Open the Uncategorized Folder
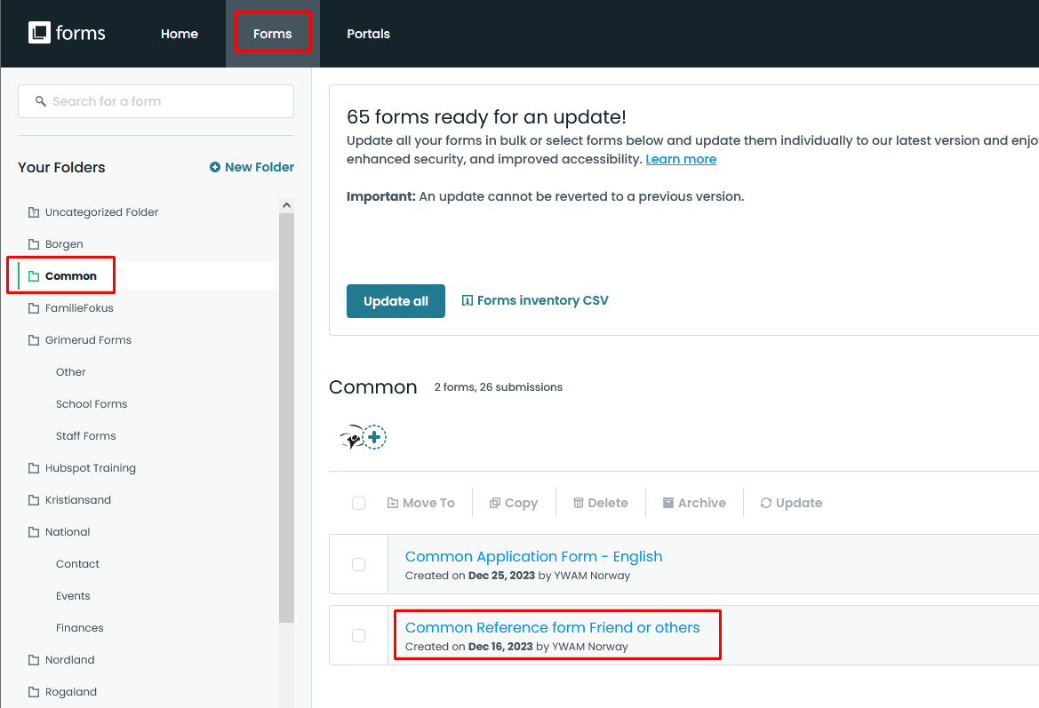 92,212
